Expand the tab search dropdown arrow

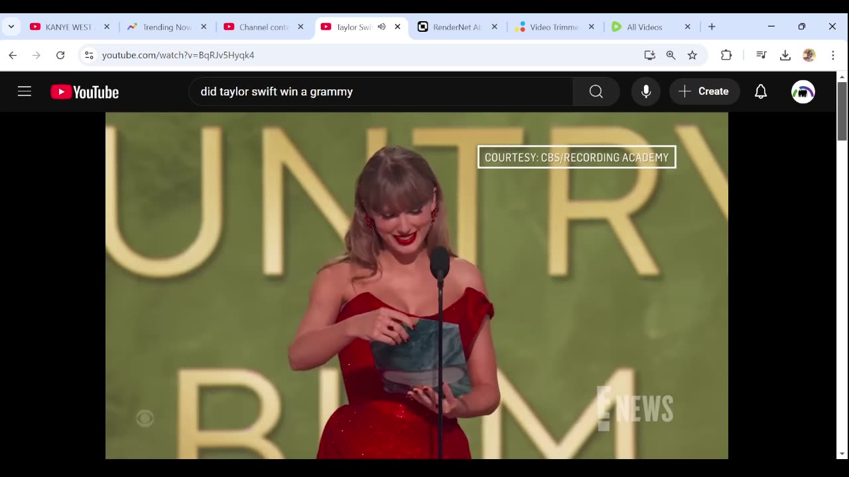[11, 26]
